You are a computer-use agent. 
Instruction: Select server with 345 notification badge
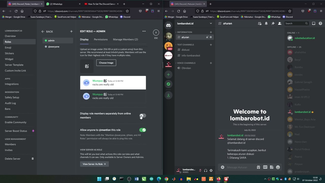pos(168,46)
